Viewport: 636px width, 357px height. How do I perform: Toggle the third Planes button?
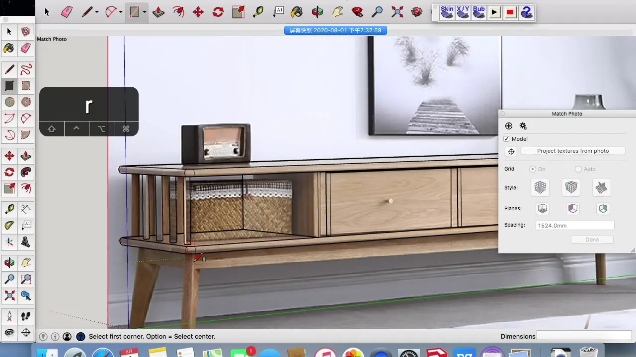[x=603, y=209]
